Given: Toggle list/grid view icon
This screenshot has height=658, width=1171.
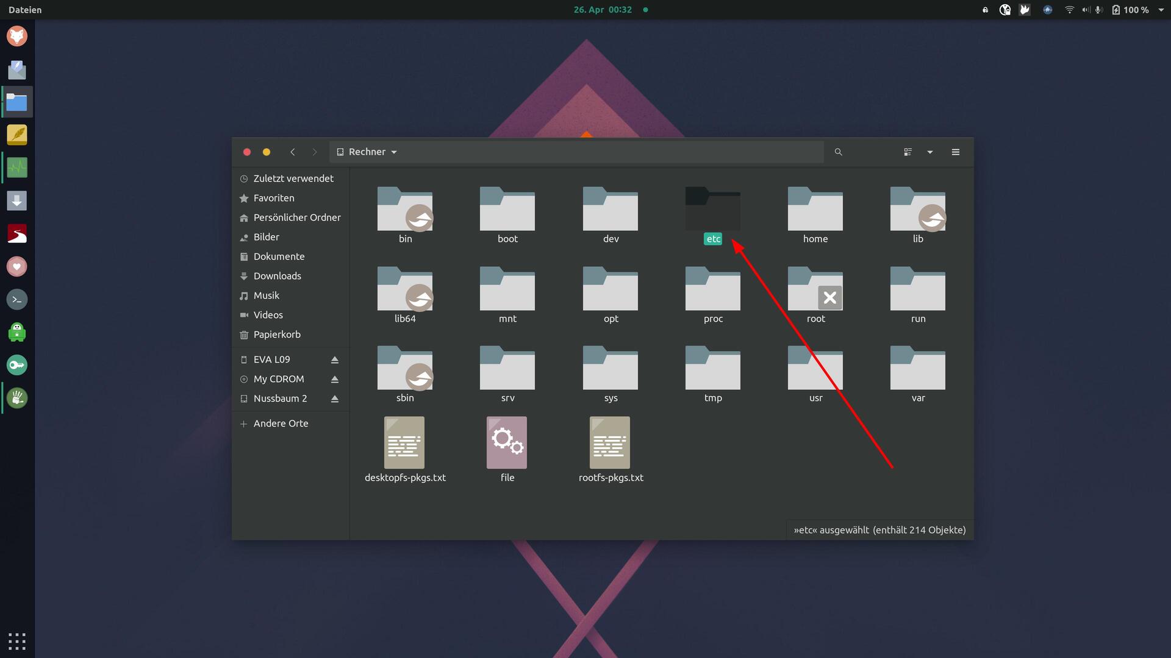Looking at the screenshot, I should pos(908,152).
